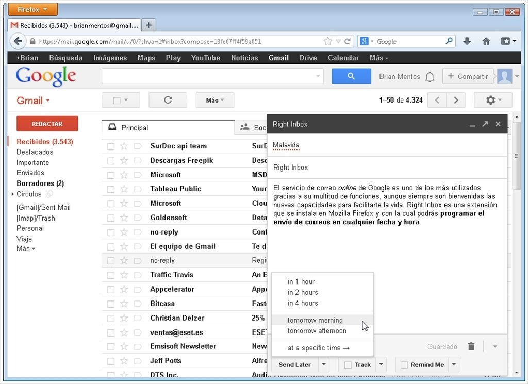The image size is (528, 384).
Task: Close the Right Inbox compose window
Action: click(x=498, y=124)
